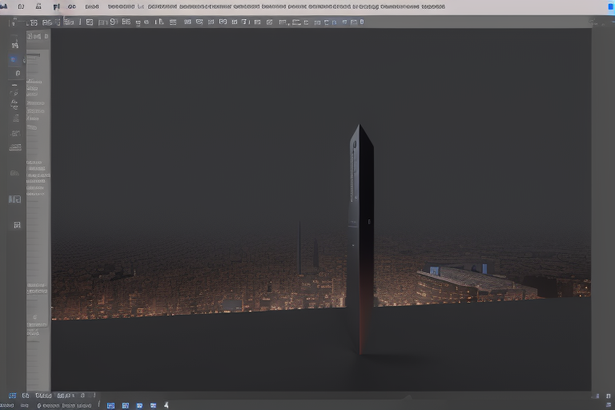Image resolution: width=615 pixels, height=410 pixels.
Task: Click the topmost tool icon in left toolbar
Action: (x=14, y=46)
